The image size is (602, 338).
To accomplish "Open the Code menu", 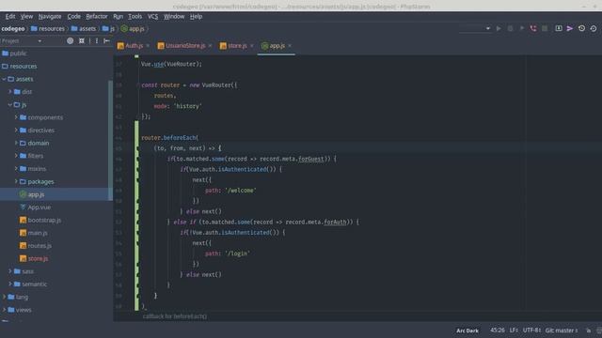I will 74,17.
